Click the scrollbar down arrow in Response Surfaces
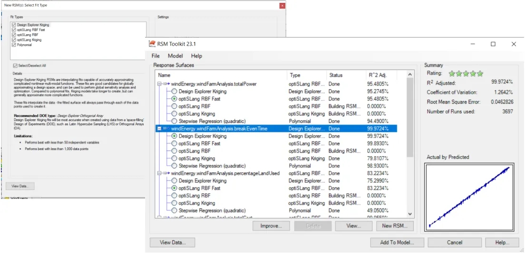 pos(410,214)
